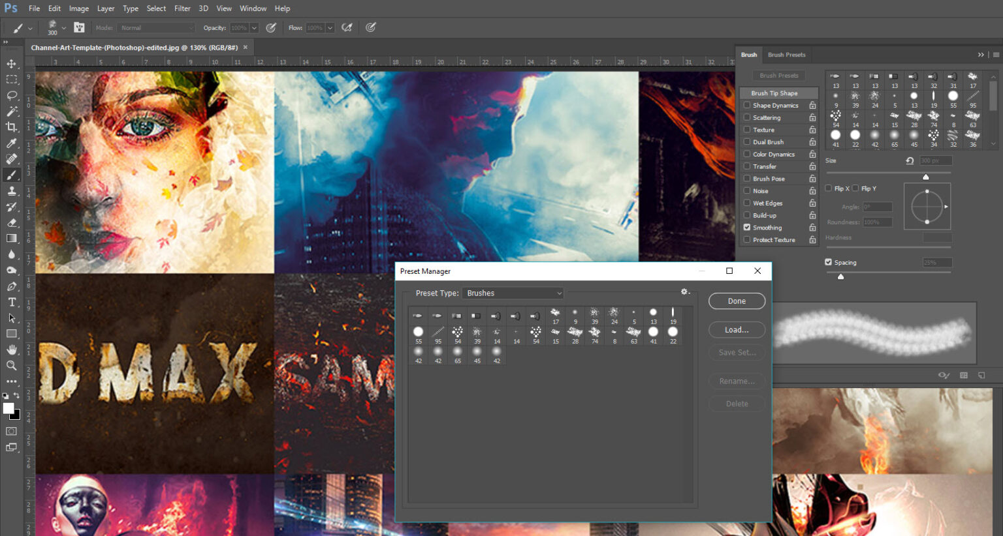Click the Load... button
The width and height of the screenshot is (1003, 536).
tap(737, 330)
